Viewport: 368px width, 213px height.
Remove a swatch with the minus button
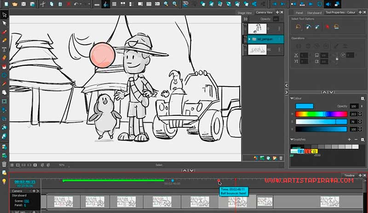[x=356, y=139]
